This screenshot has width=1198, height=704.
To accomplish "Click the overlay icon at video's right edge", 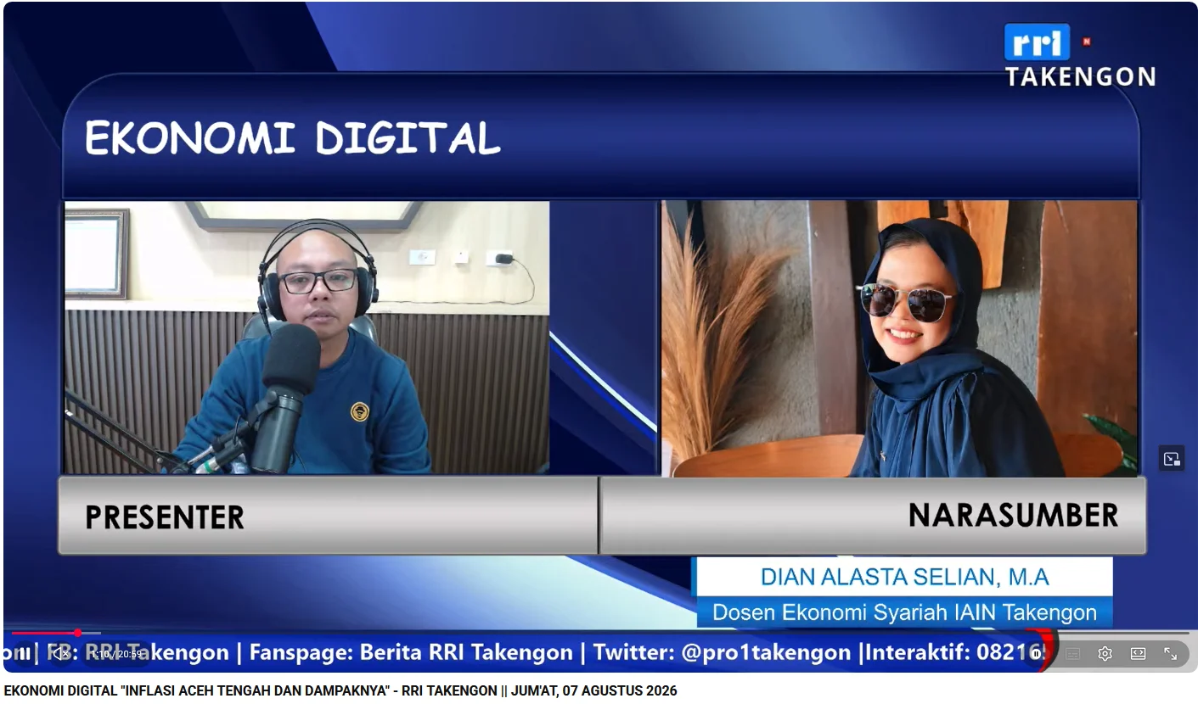I will click(x=1172, y=459).
